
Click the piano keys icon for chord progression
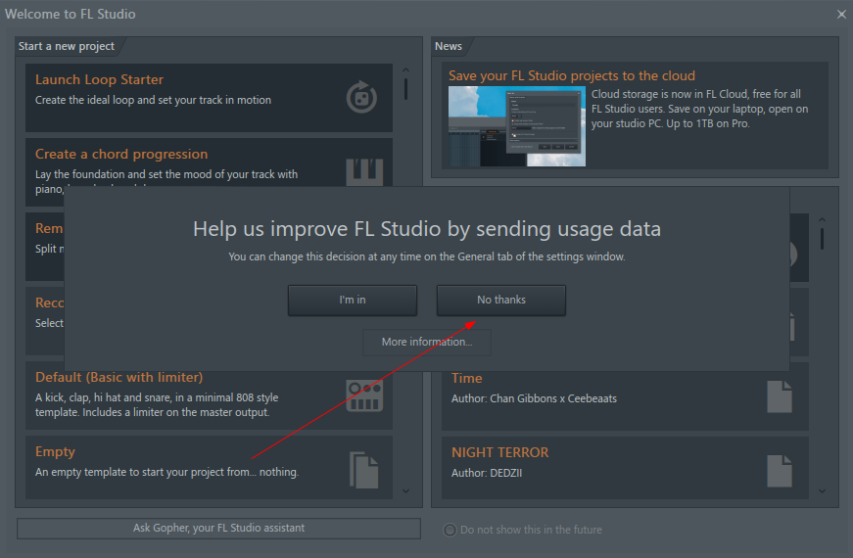[364, 172]
